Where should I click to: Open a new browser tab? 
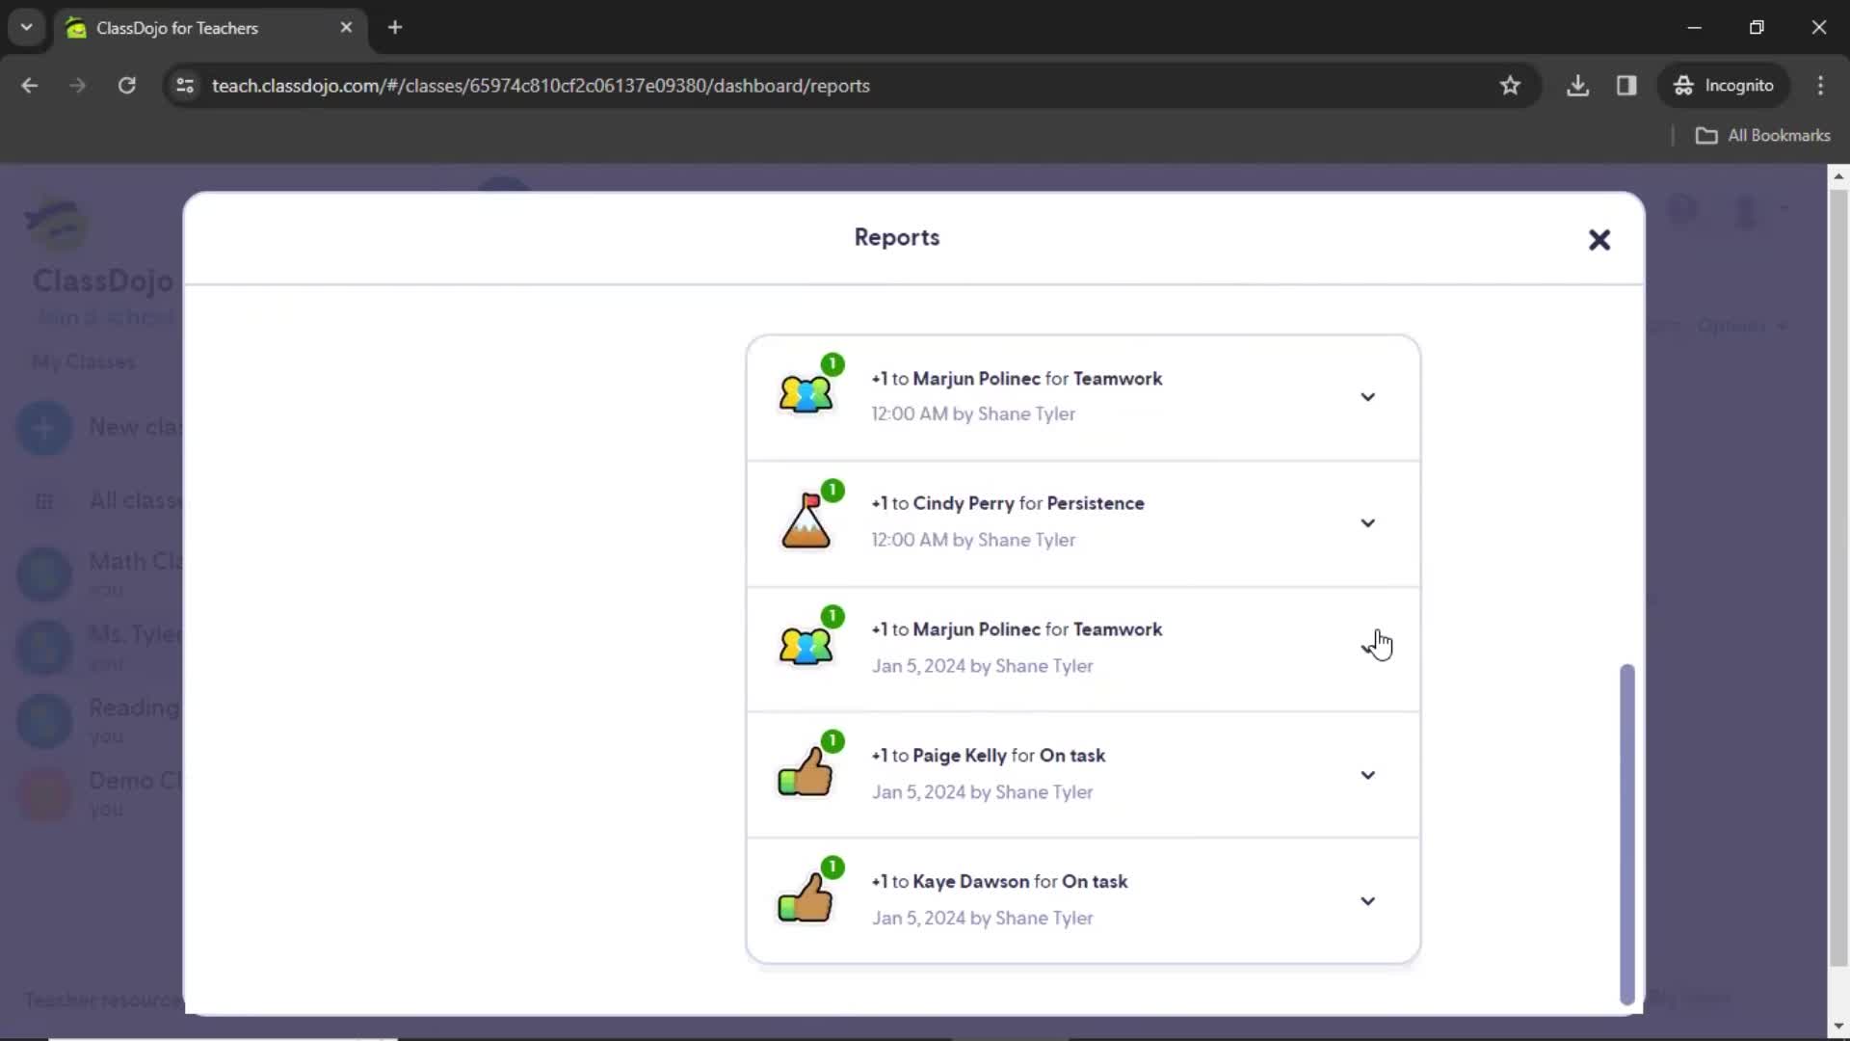click(x=395, y=28)
